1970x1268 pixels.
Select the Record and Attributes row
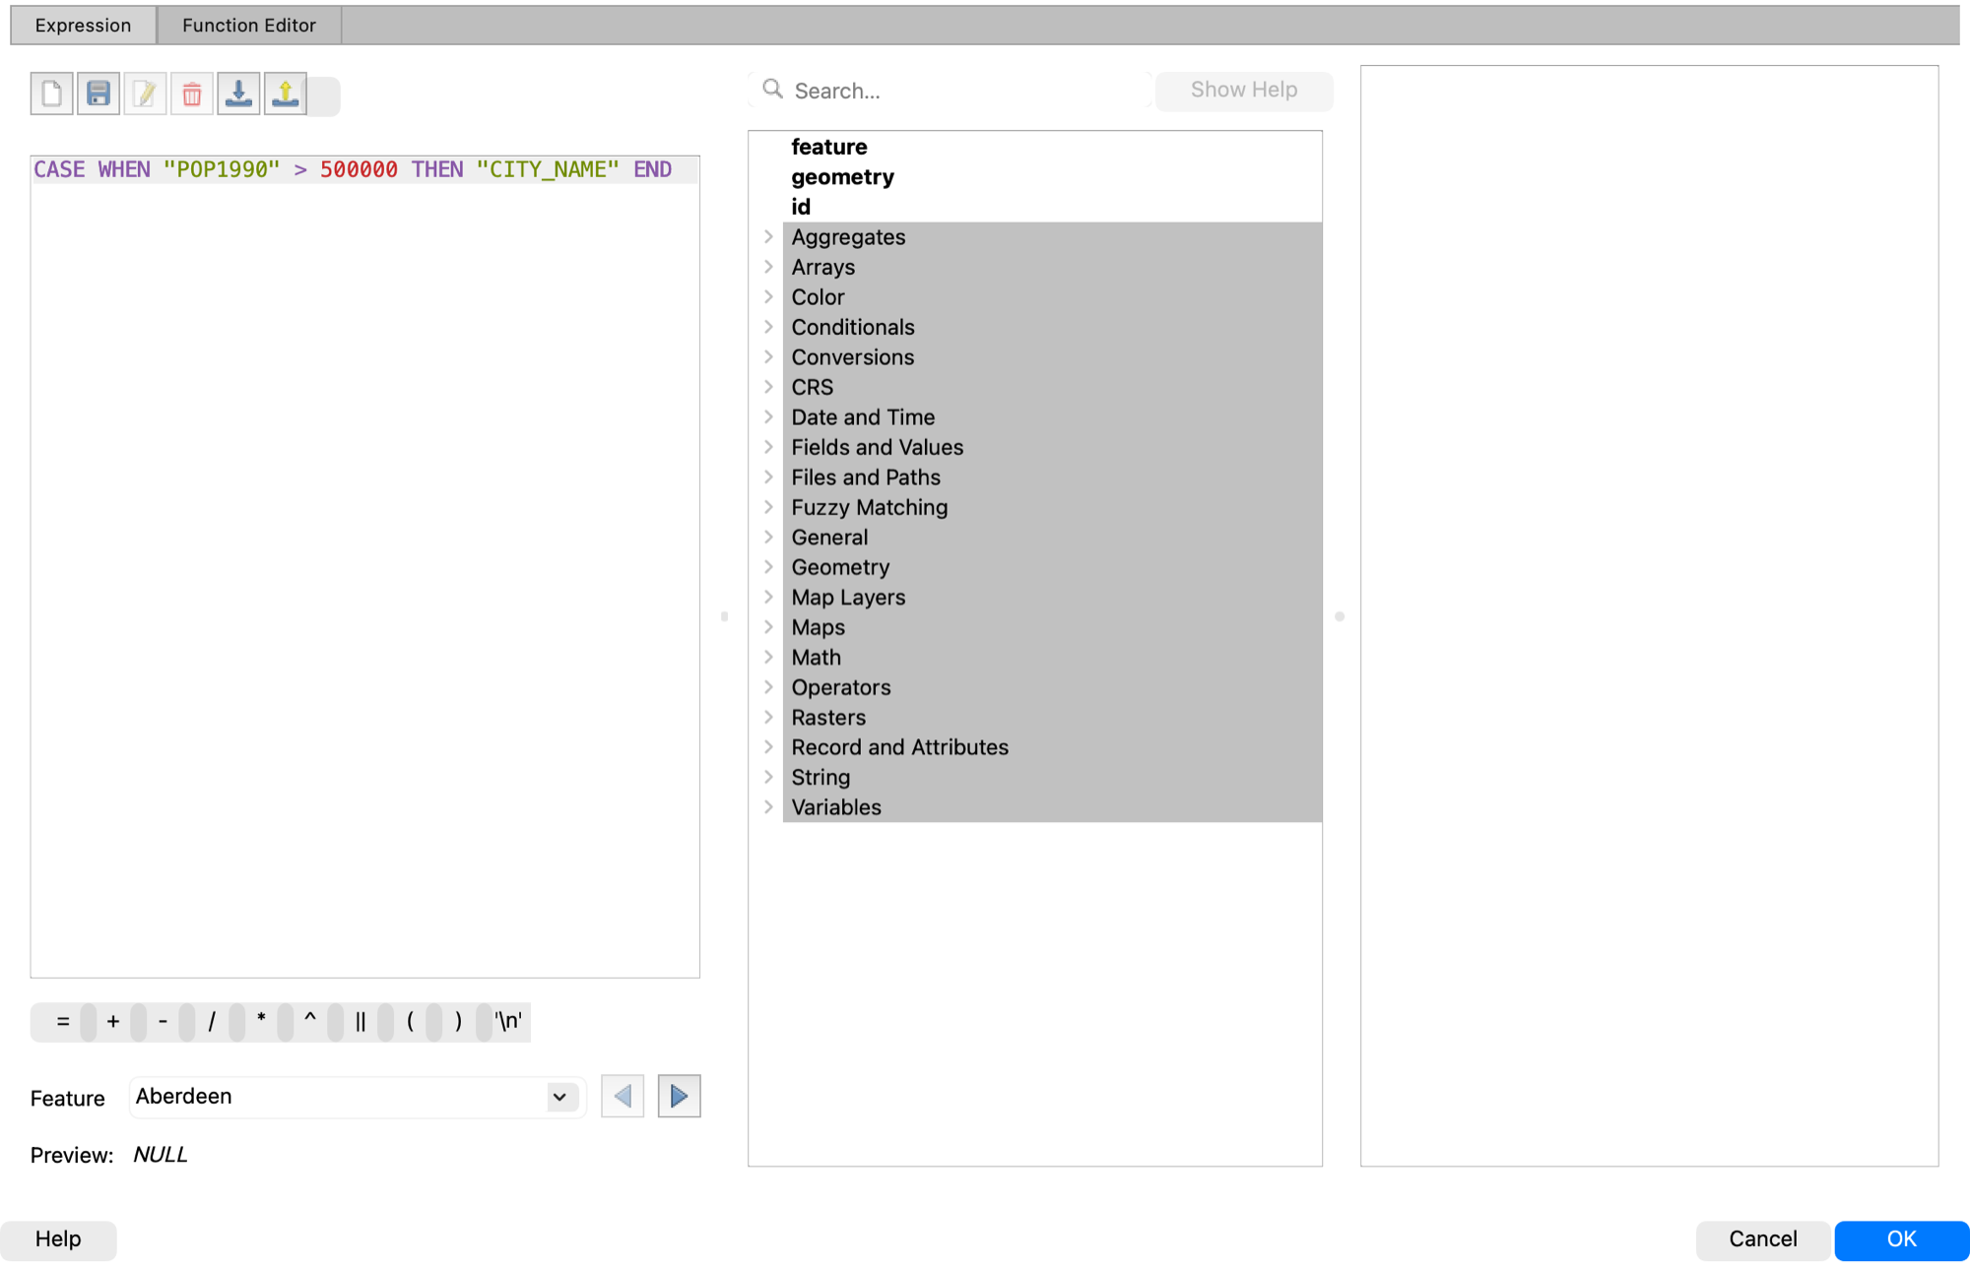coord(1052,748)
